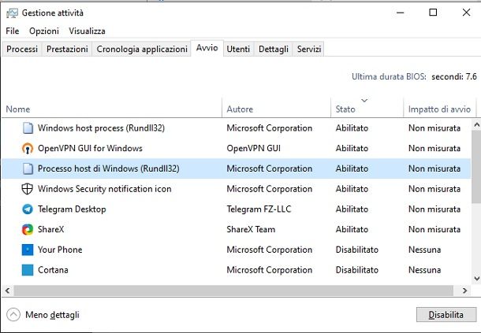Open the File menu
Image resolution: width=481 pixels, height=333 pixels.
[x=13, y=31]
